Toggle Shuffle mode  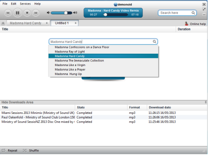[31, 151]
